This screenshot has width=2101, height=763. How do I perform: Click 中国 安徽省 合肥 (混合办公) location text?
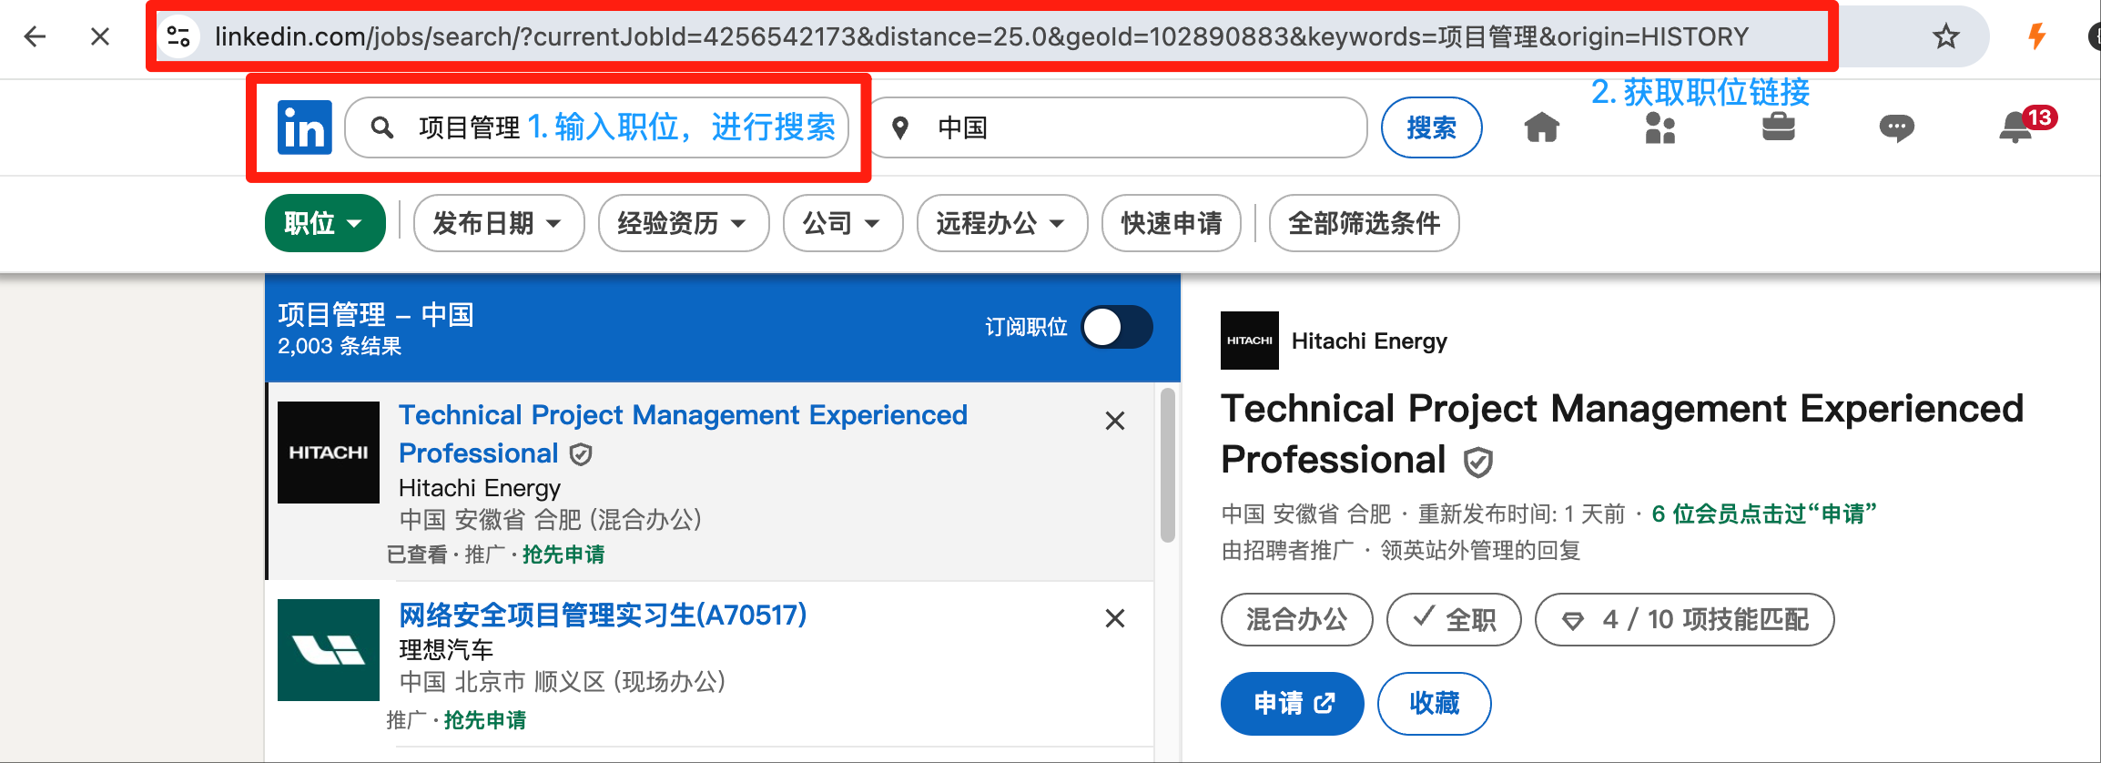click(551, 520)
